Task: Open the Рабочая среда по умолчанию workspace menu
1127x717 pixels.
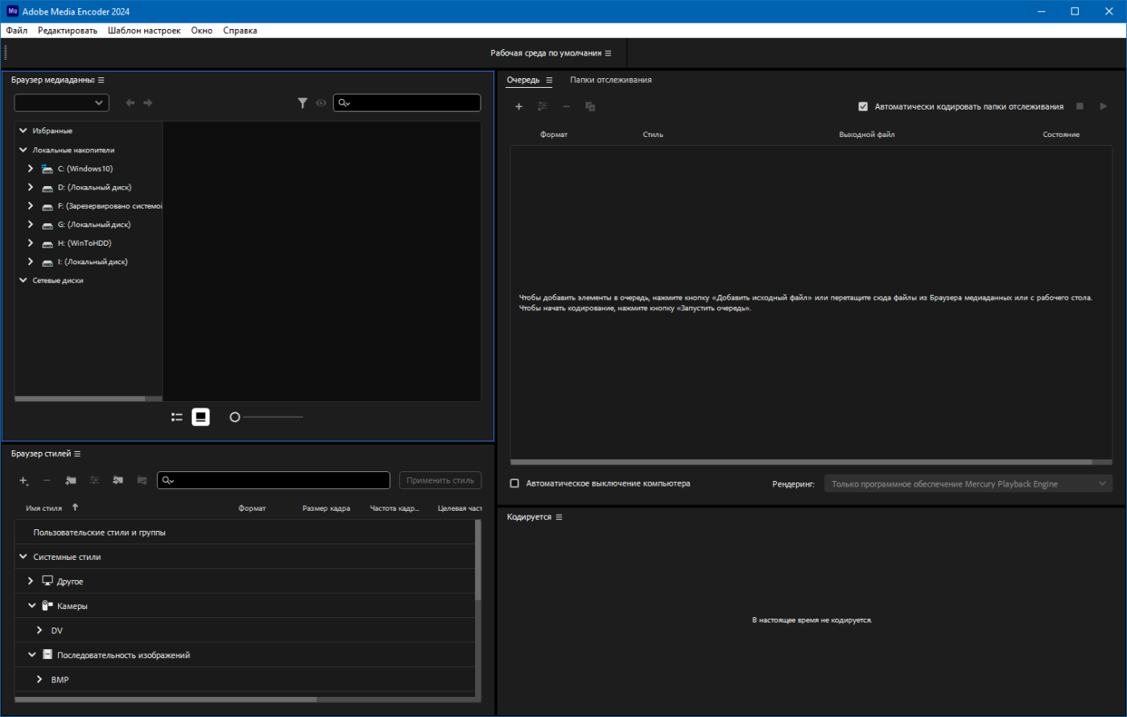Action: [x=608, y=53]
